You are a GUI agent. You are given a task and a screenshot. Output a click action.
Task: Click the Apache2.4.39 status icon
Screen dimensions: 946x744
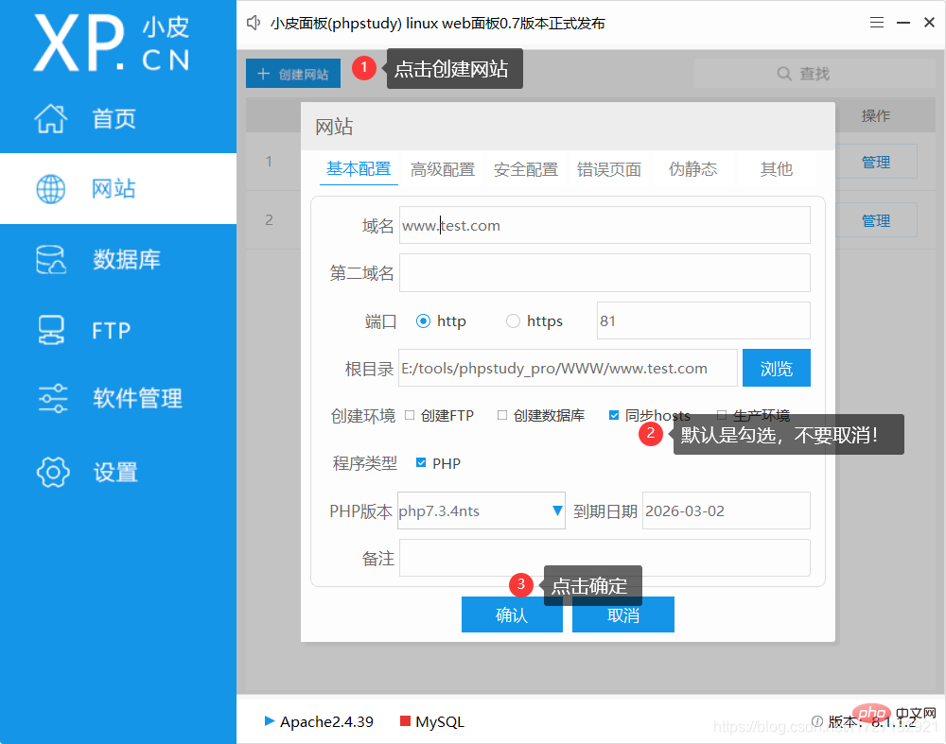[270, 721]
